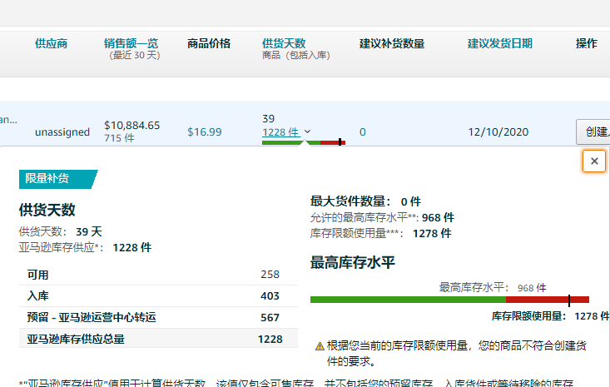Close the 限量补货 details popup
The width and height of the screenshot is (610, 387).
593,161
